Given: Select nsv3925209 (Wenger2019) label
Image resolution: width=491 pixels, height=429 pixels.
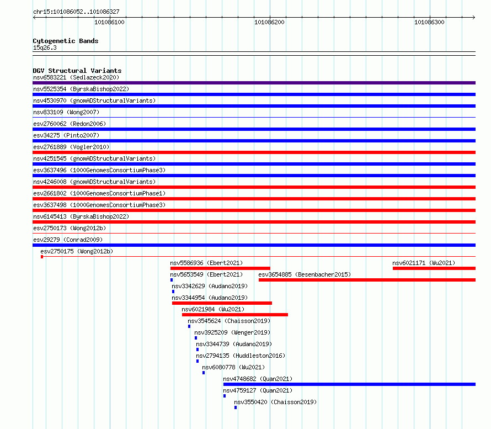Looking at the screenshot, I should point(232,332).
